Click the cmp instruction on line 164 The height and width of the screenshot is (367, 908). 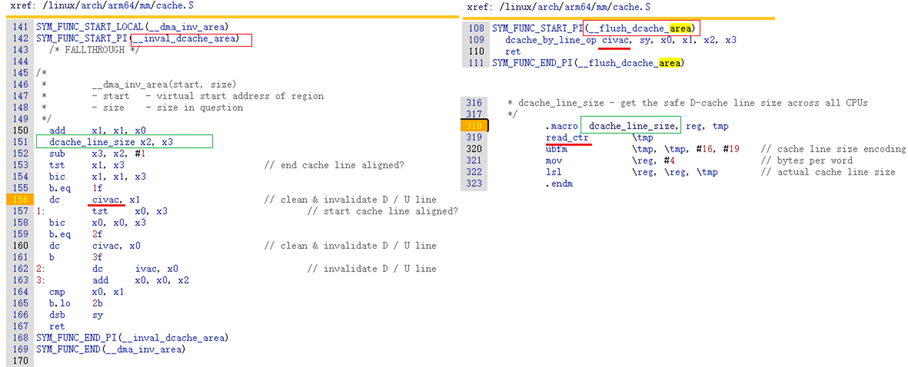(x=57, y=292)
